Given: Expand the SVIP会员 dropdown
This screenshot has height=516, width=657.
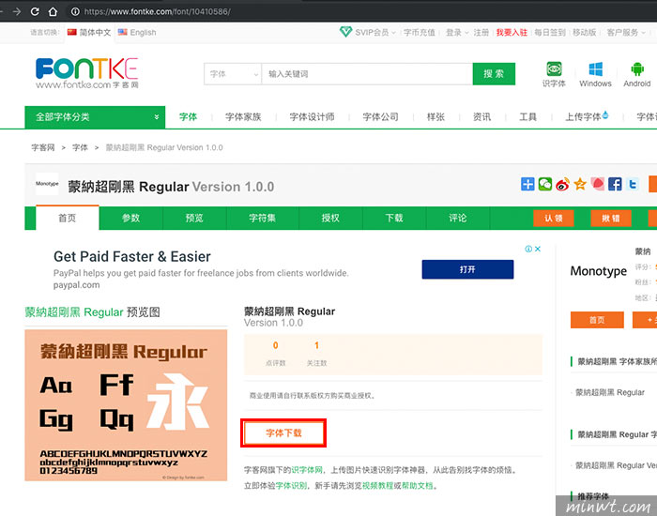Looking at the screenshot, I should pos(375,32).
